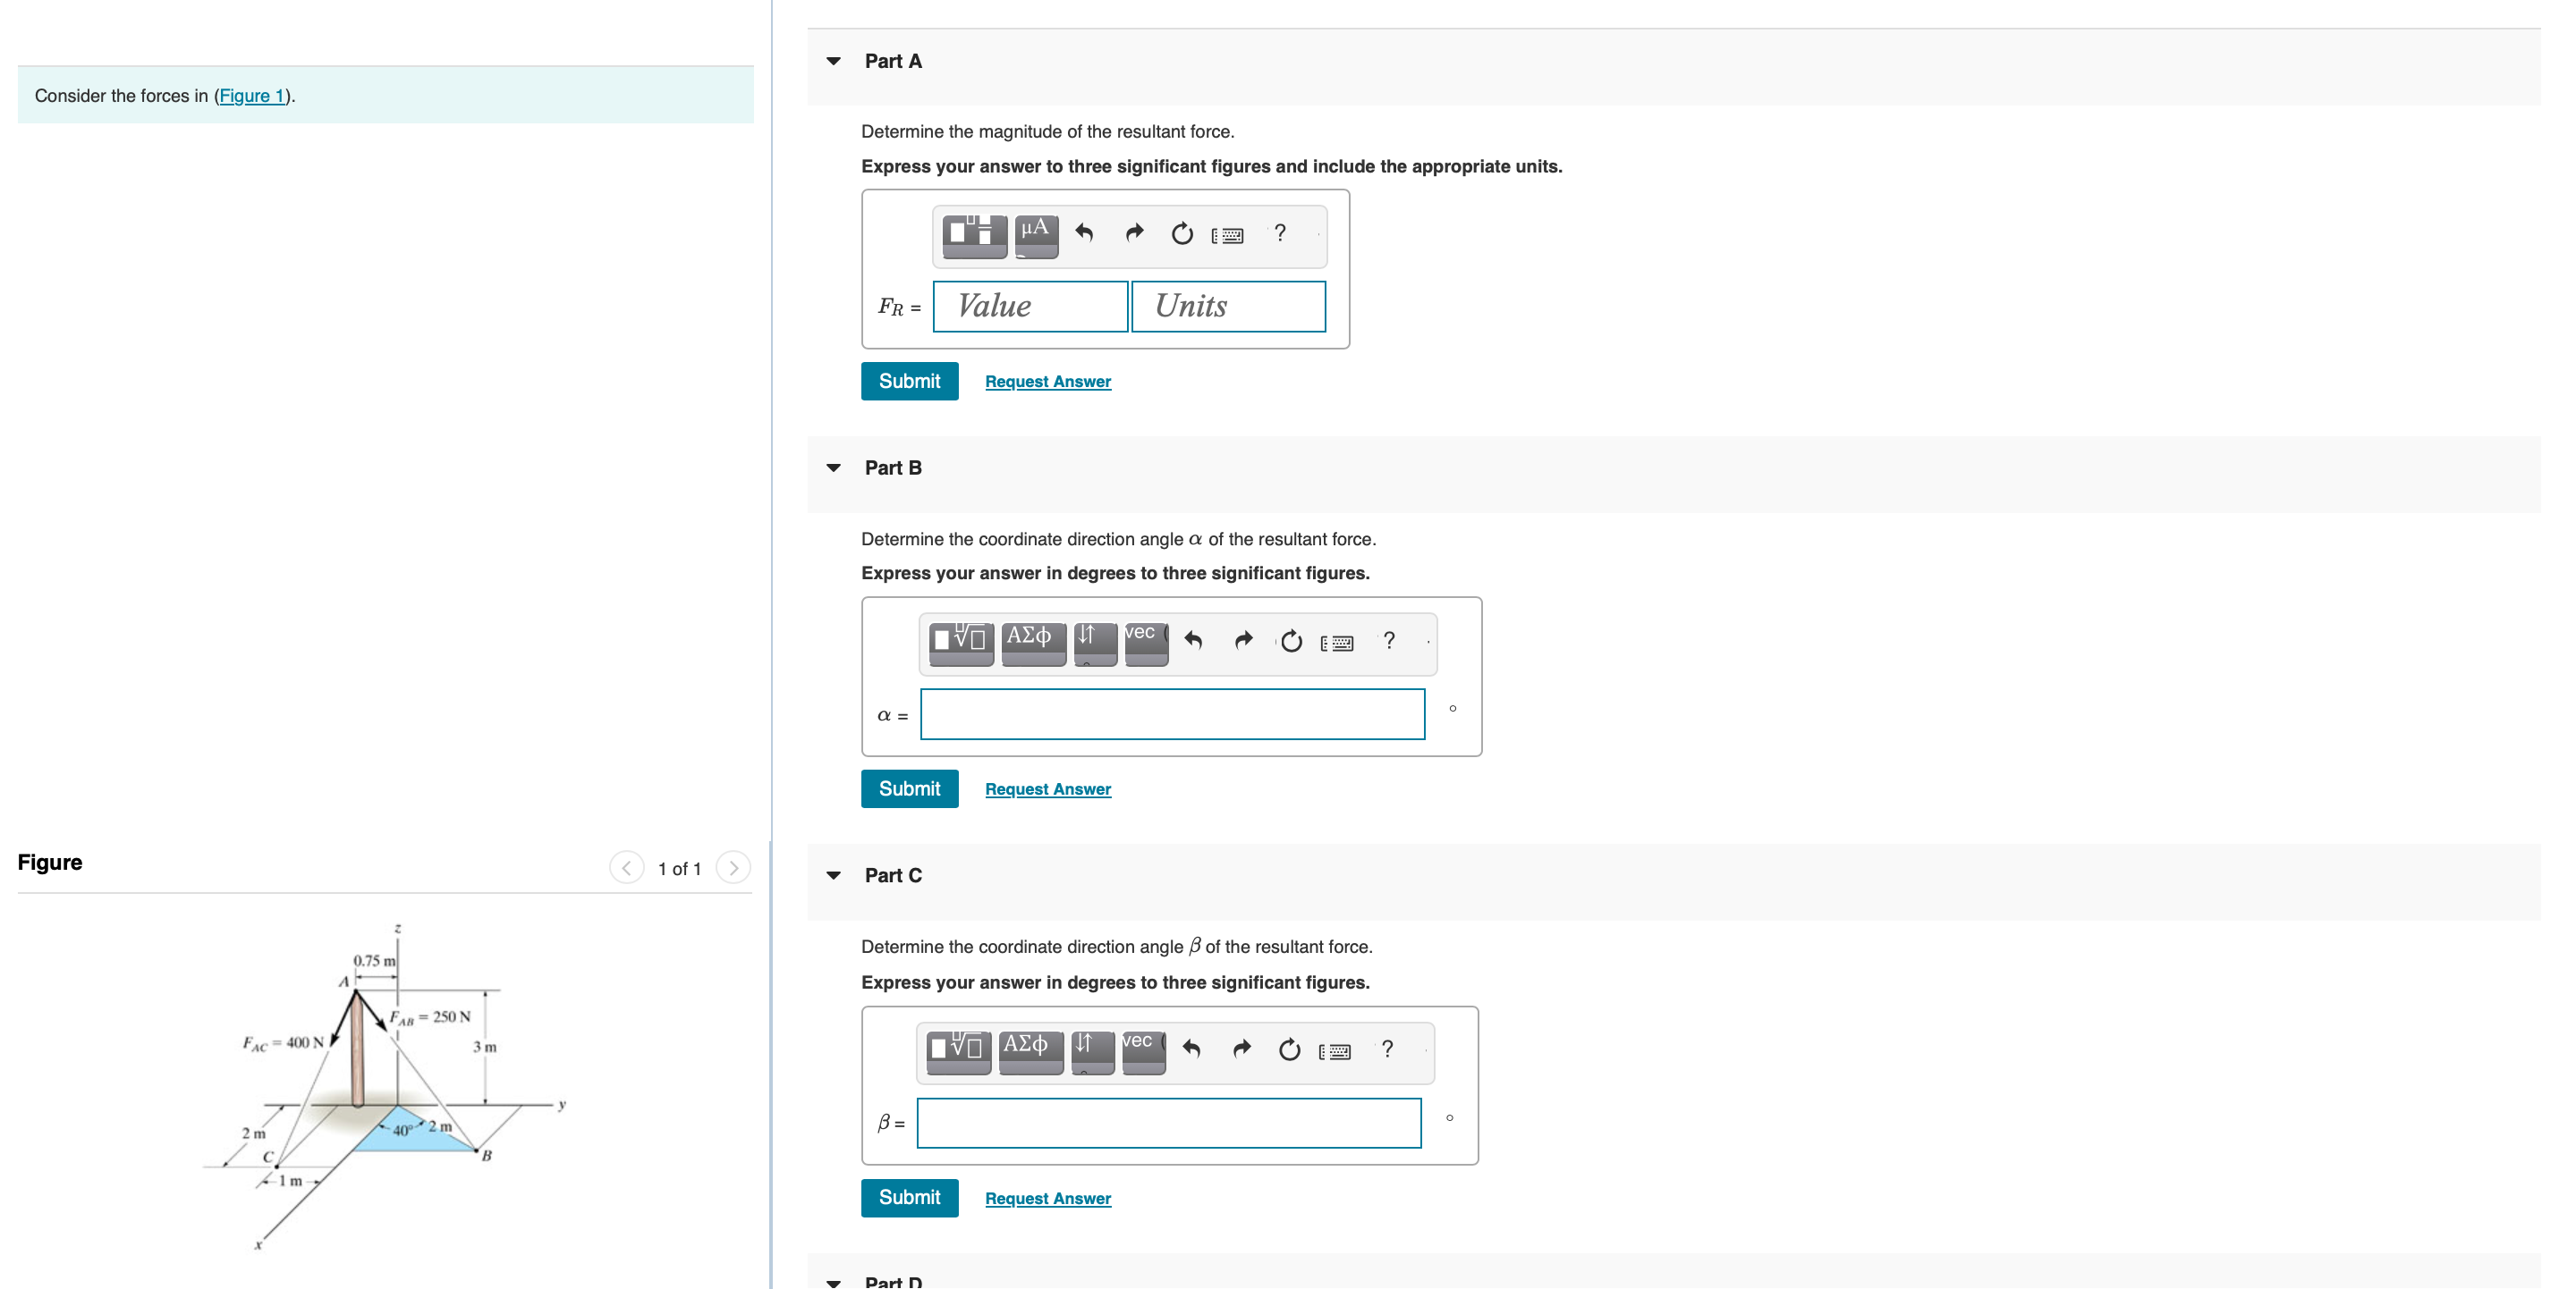2576x1289 pixels.
Task: Click the Units input field
Action: coord(1227,307)
